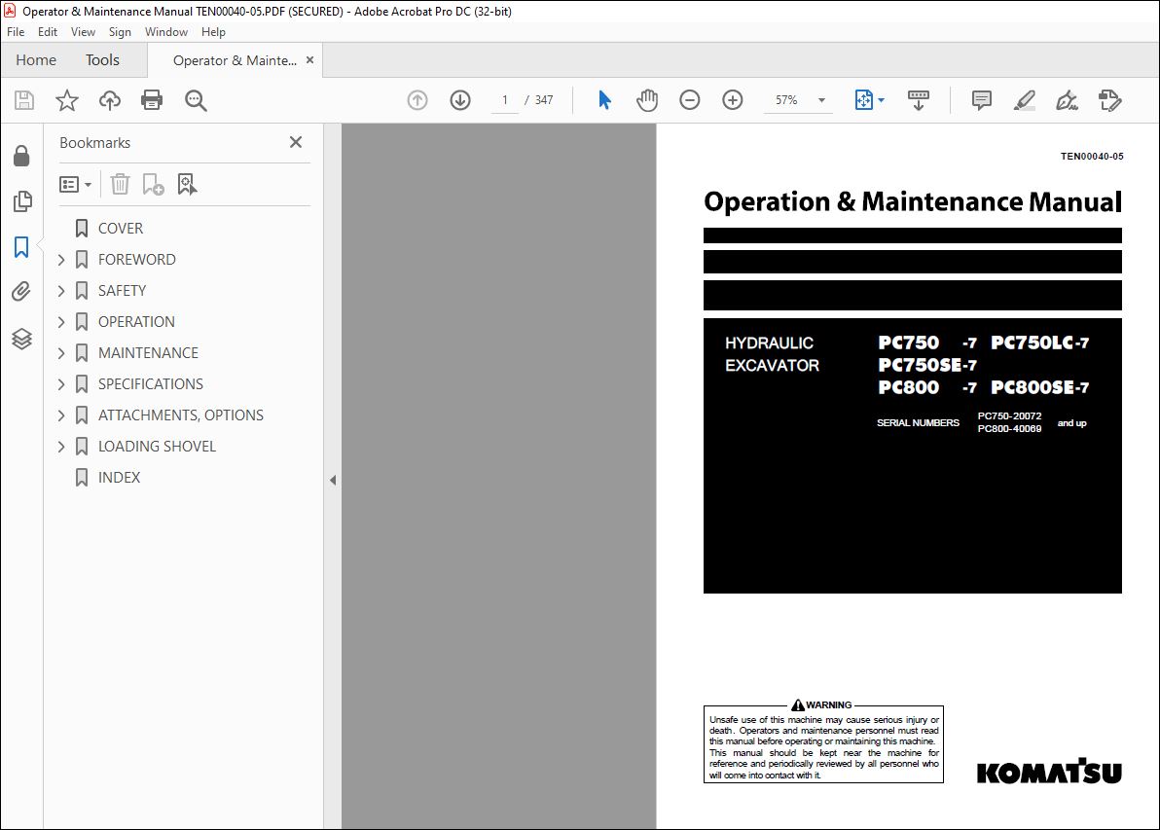Click the TEN00040-05 document code
The width and height of the screenshot is (1160, 830).
(1091, 156)
